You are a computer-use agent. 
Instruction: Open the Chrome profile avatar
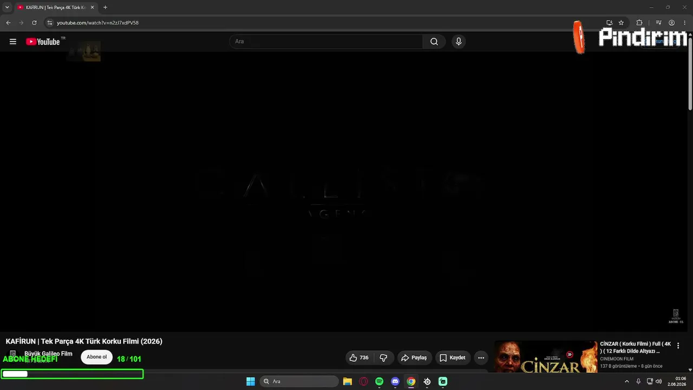click(x=671, y=23)
